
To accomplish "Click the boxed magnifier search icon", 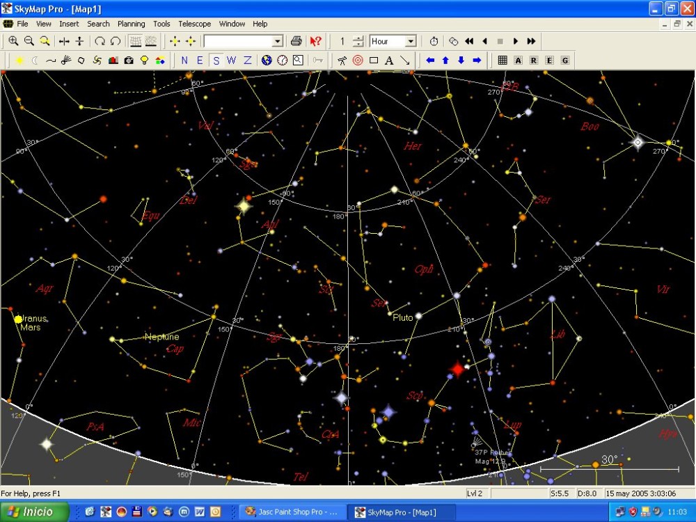I will point(299,61).
